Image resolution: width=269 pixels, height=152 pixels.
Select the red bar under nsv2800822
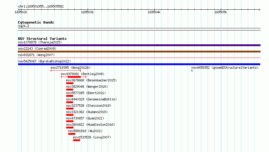(70, 128)
